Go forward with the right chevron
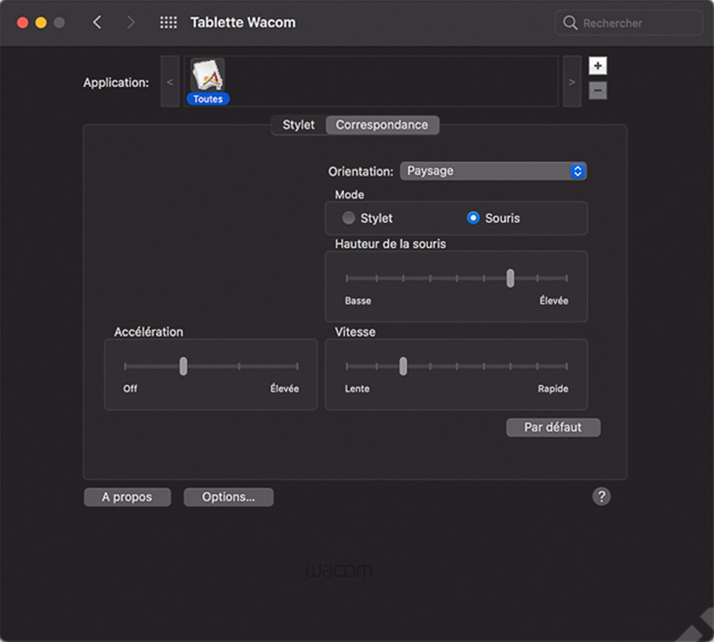The height and width of the screenshot is (642, 714). coord(131,23)
